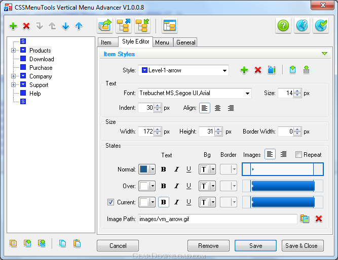This screenshot has height=260, width=338.
Task: Click the paste clipboard icon in bottom bar
Action: [77, 243]
